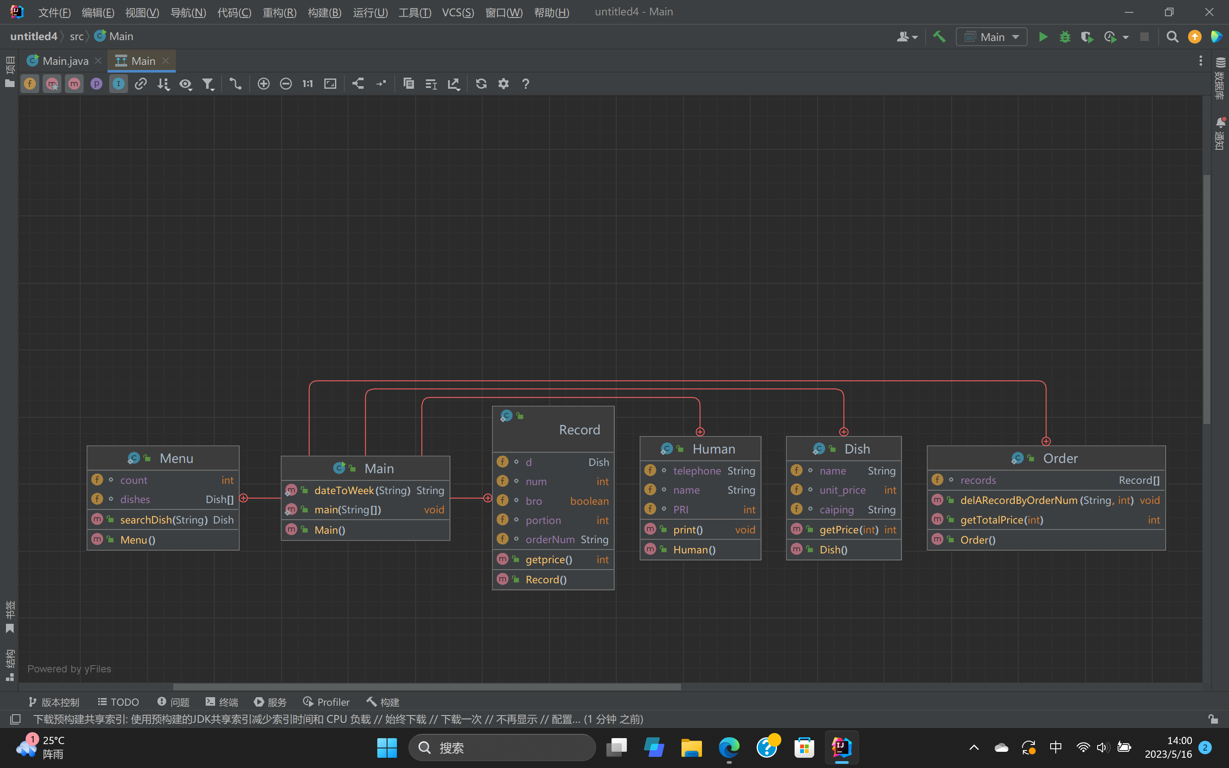Open diagram settings gear
Screen dimensions: 1229x768
tap(503, 84)
